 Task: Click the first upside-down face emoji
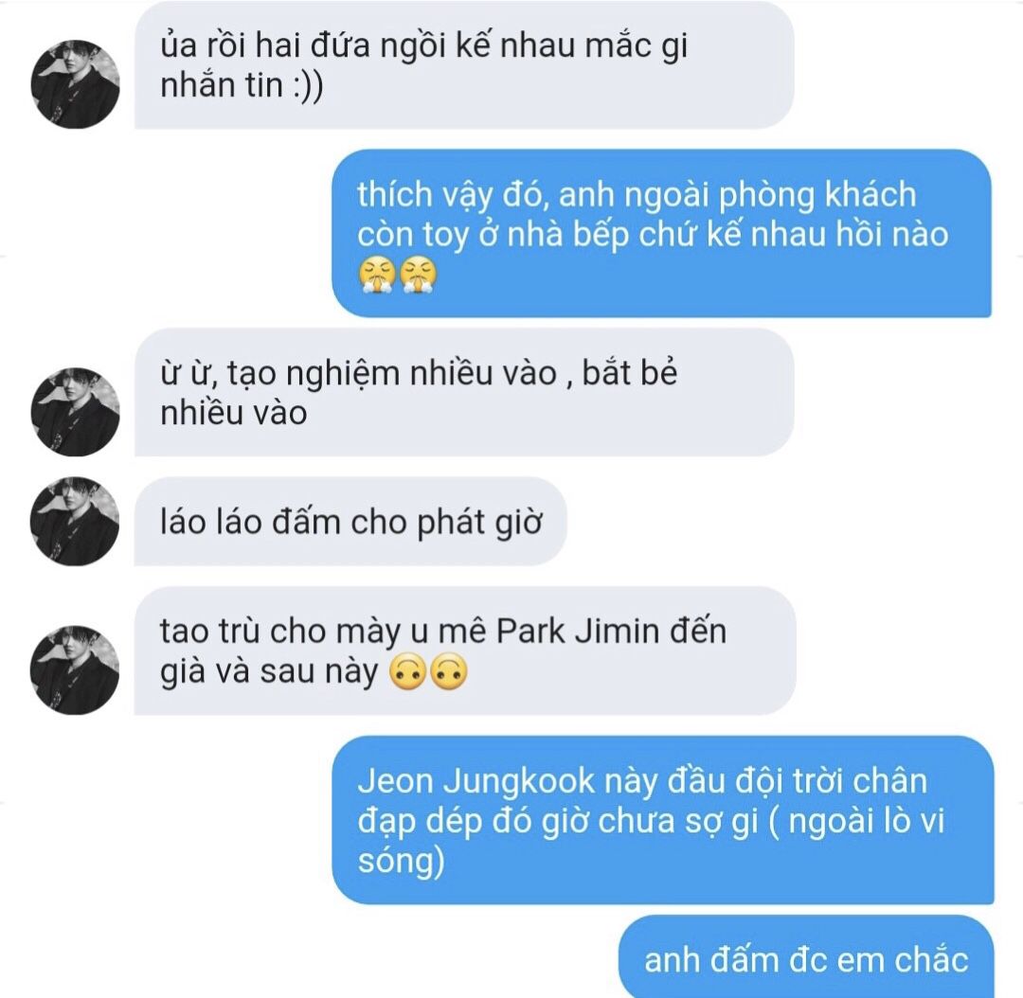[x=407, y=672]
